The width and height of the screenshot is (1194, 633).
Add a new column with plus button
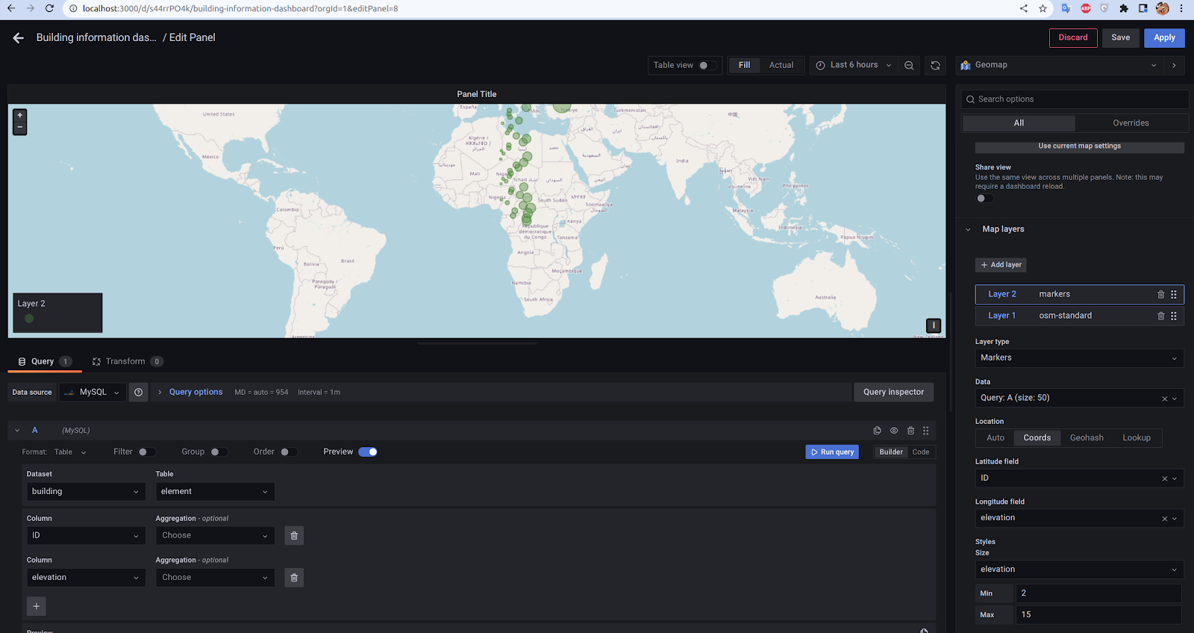(x=37, y=606)
